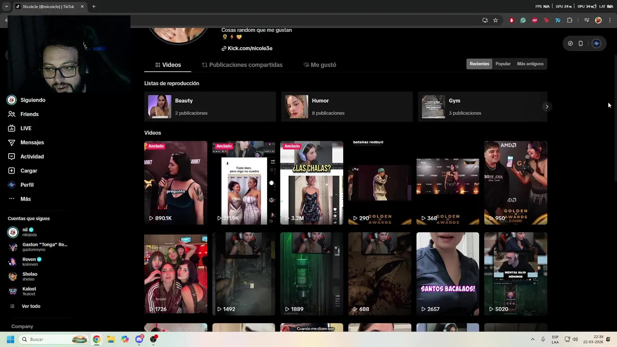Open Chrome three-dot menu
617x347 pixels.
click(x=610, y=20)
